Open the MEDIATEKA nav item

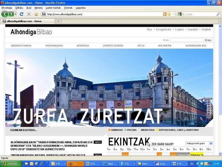coord(83,45)
